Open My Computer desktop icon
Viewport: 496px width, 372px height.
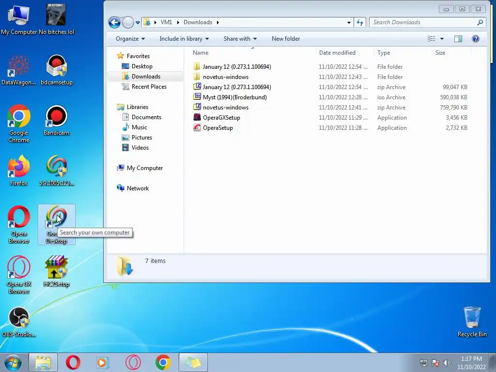19,19
